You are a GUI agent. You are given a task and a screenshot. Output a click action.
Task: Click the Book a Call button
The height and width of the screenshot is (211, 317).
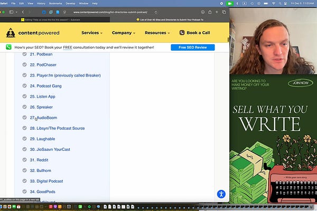(x=194, y=33)
